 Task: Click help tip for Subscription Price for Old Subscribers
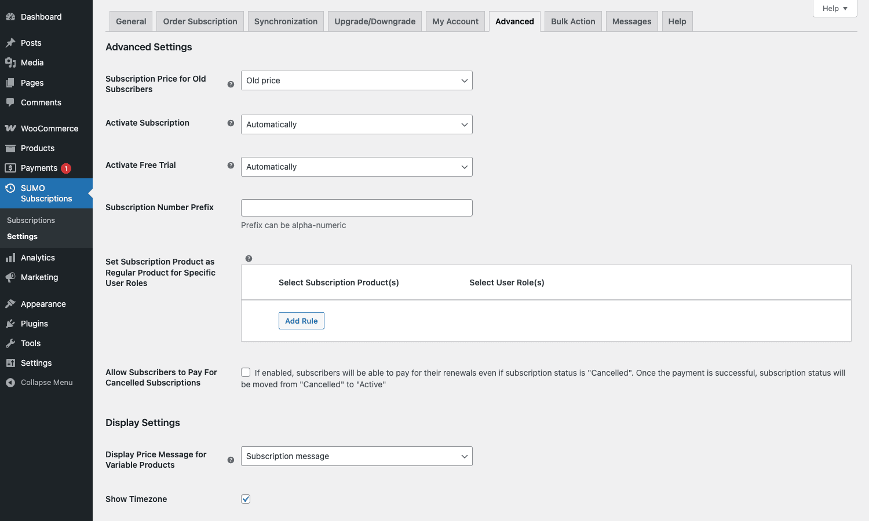(x=231, y=85)
